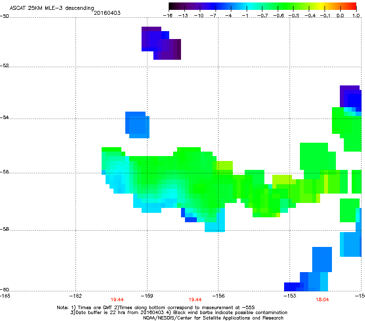Select the 0.0 colorbar label
The height and width of the screenshot is (321, 365).
tap(340, 16)
